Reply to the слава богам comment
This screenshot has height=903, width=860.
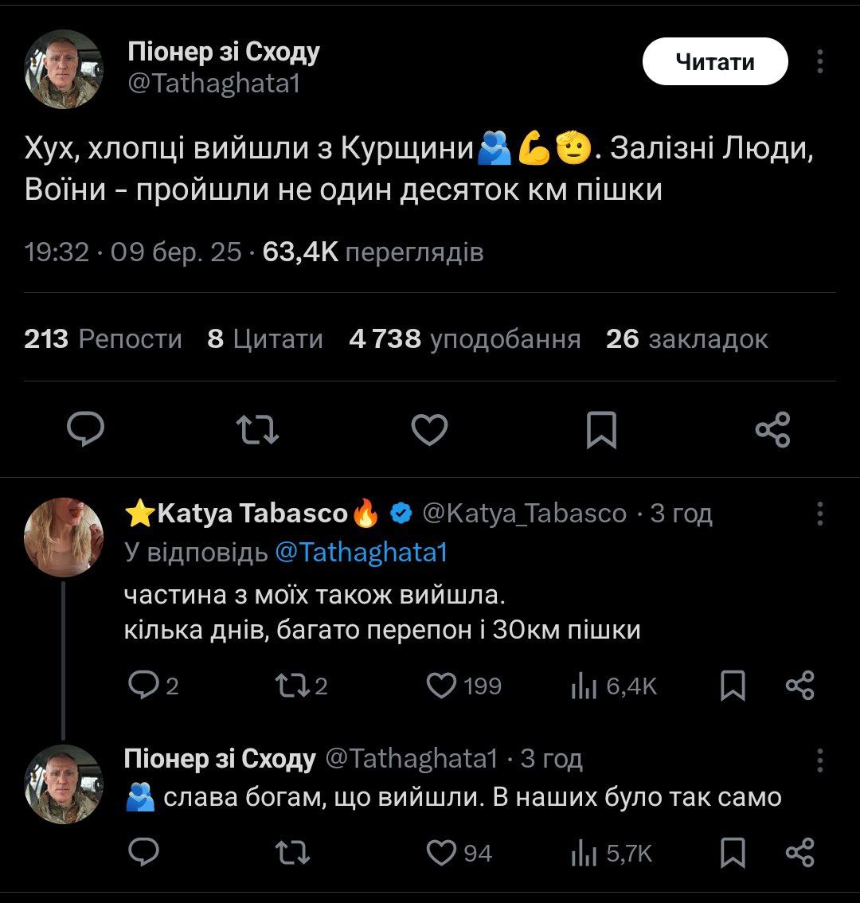click(144, 853)
